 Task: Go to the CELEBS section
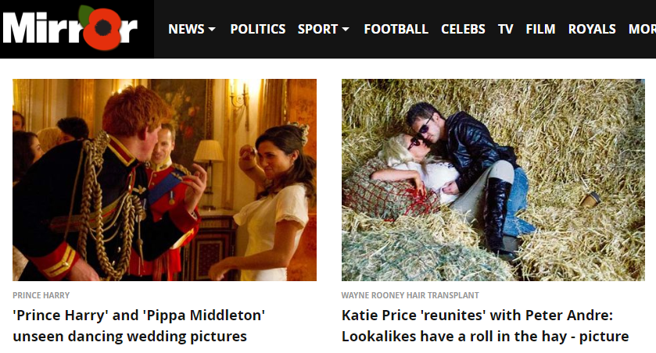463,29
